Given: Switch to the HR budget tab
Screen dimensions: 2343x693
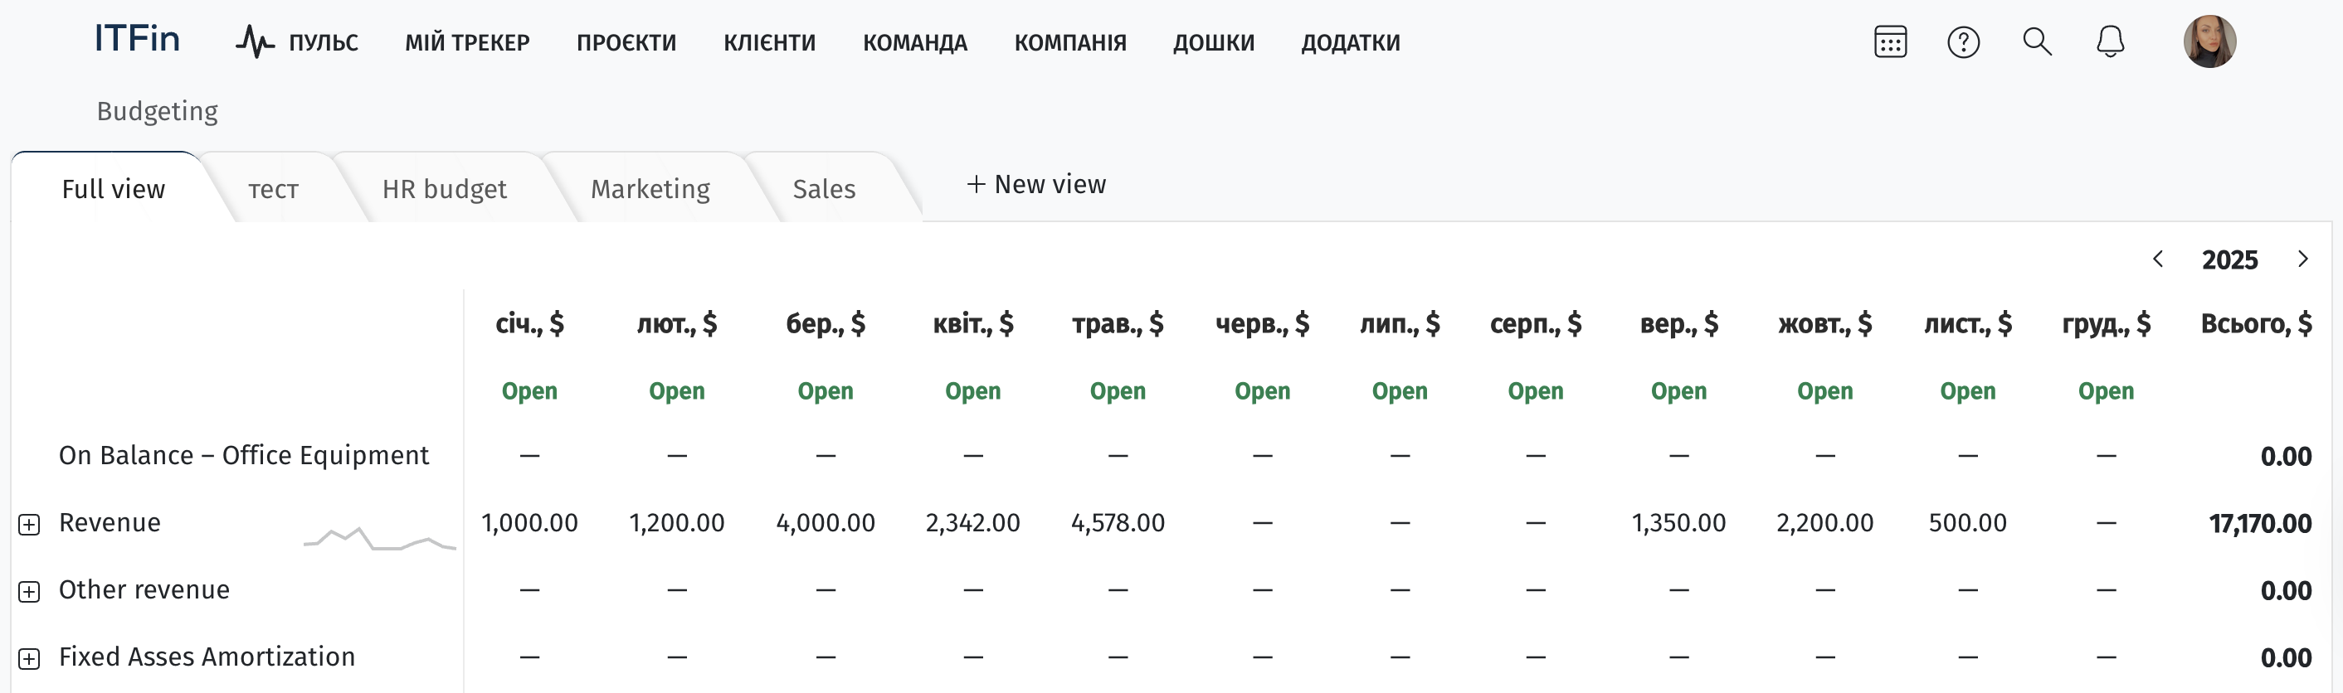Looking at the screenshot, I should click(x=444, y=189).
